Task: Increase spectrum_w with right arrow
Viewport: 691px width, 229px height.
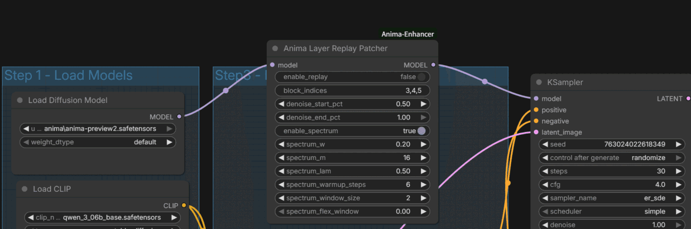Action: pos(424,144)
